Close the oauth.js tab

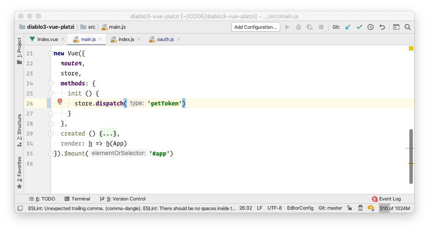point(178,39)
